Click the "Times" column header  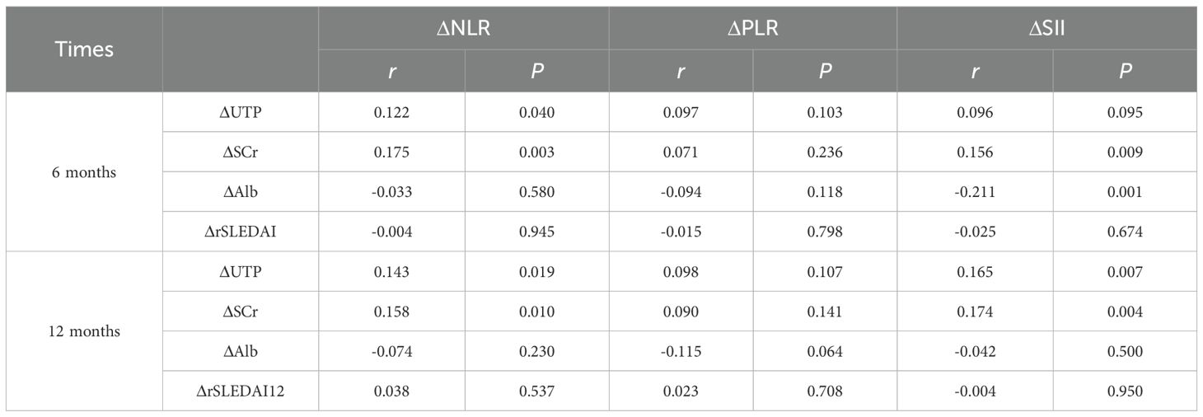84,49
